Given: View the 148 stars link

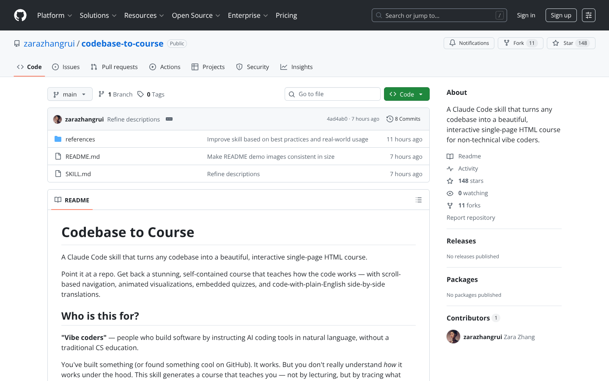Looking at the screenshot, I should 470,181.
